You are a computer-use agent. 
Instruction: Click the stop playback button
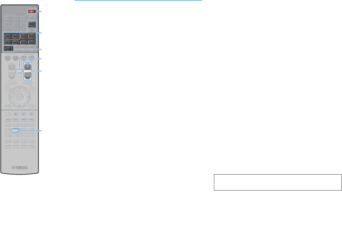[16, 114]
